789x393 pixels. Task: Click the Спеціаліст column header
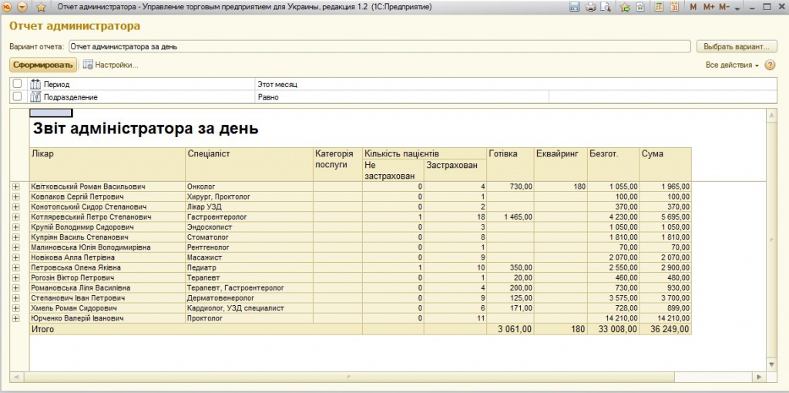coord(250,164)
